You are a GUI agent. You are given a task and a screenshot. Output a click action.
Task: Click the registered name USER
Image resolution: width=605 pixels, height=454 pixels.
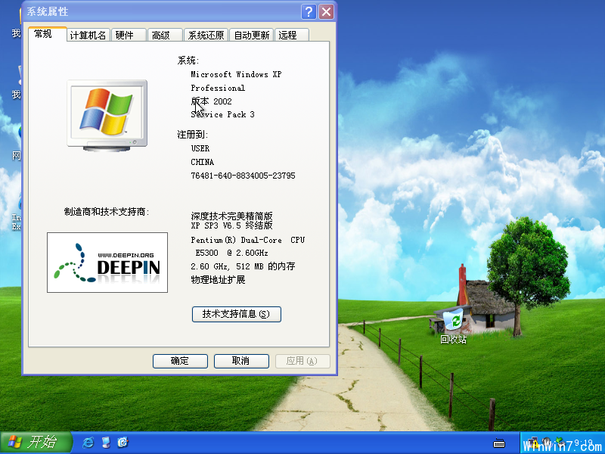coord(200,148)
